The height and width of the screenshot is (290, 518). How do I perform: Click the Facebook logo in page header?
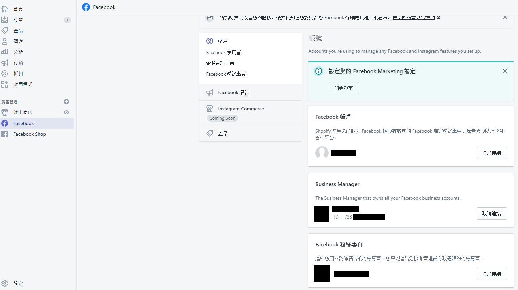click(x=86, y=7)
